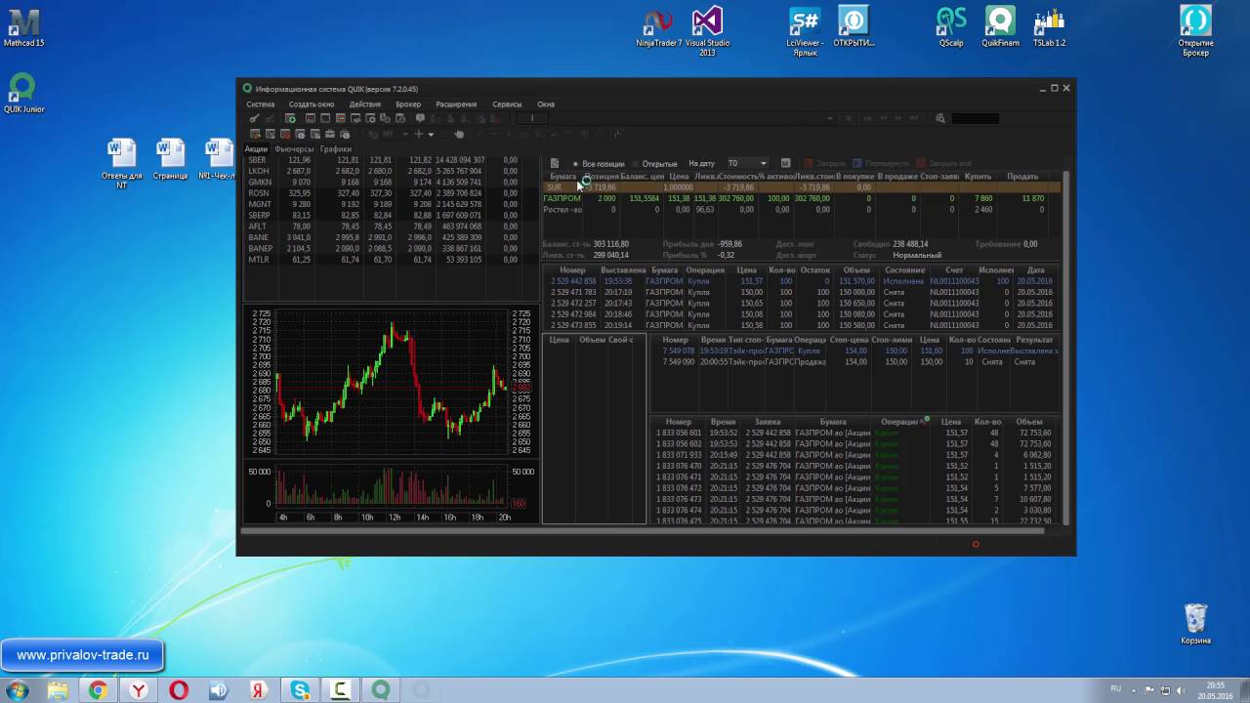
Task: Click the Купить column header
Action: click(978, 177)
